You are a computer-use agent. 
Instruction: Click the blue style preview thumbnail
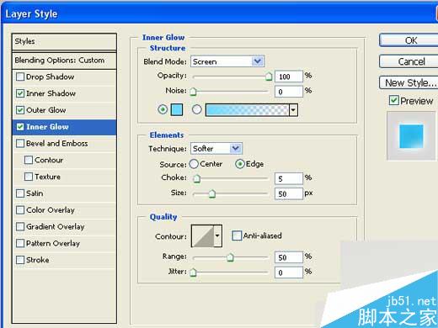[411, 136]
